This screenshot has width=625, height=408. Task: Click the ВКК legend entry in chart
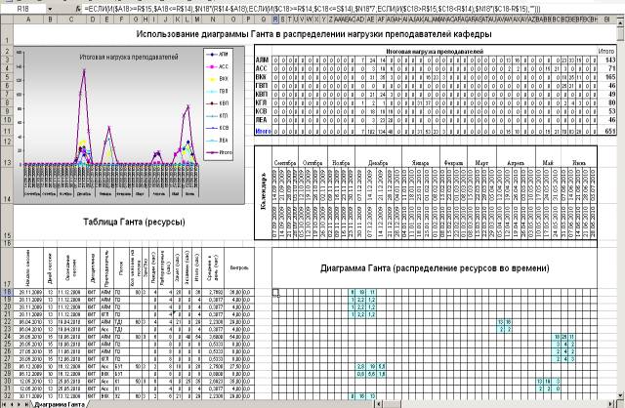pyautogui.click(x=218, y=79)
